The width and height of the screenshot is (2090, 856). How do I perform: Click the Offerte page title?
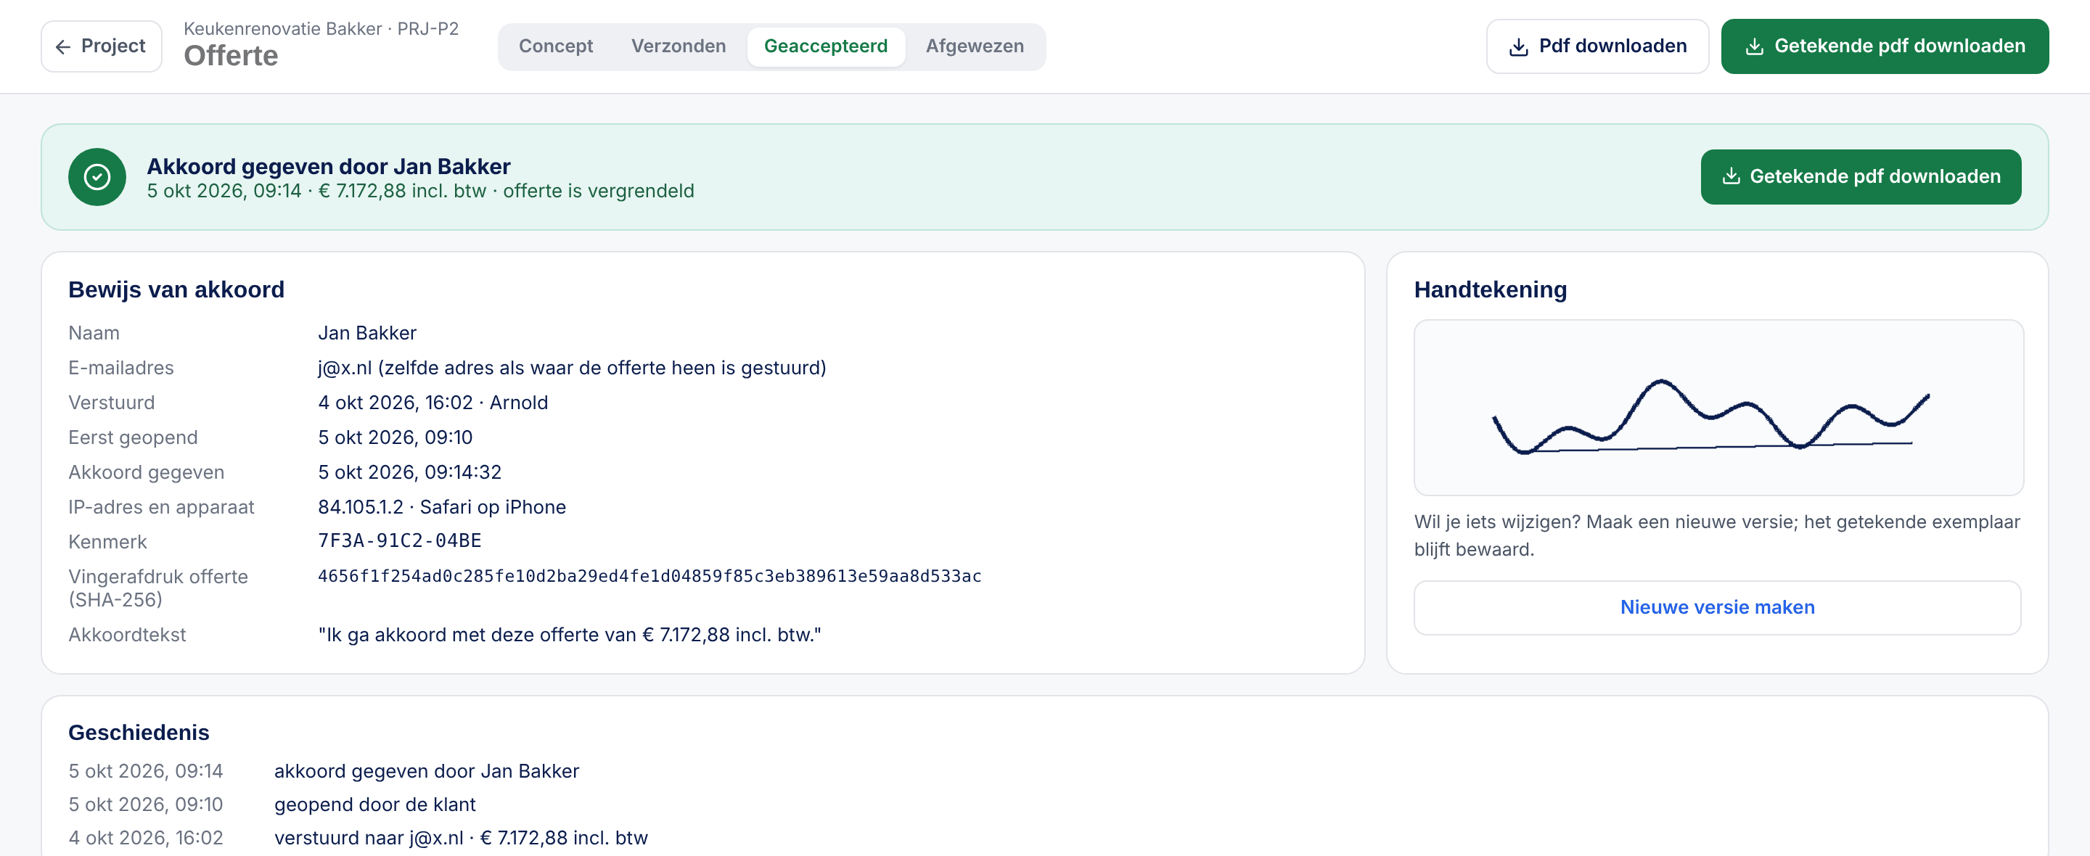pyautogui.click(x=231, y=56)
